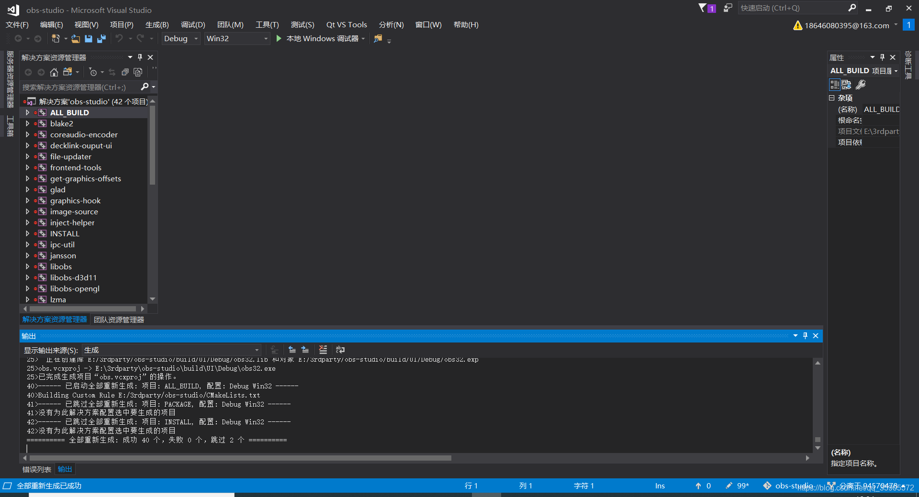
Task: Open the Debug configuration dropdown
Action: point(180,38)
